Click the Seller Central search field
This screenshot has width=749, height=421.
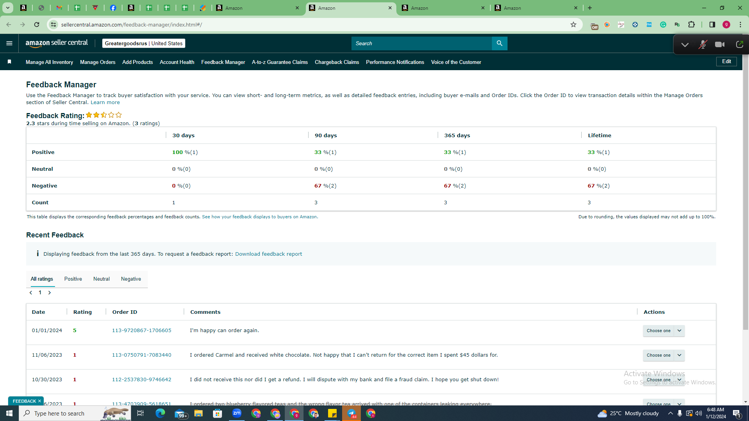[422, 43]
